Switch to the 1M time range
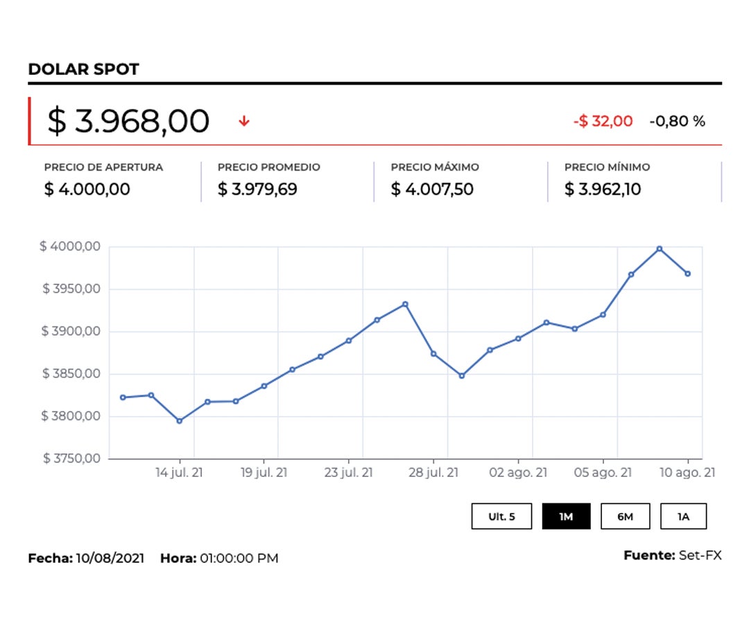This screenshot has width=749, height=624. point(566,517)
